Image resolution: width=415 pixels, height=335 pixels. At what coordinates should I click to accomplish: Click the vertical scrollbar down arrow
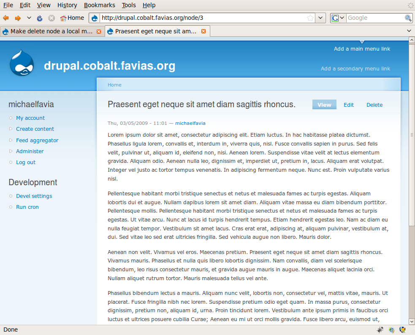point(412,322)
